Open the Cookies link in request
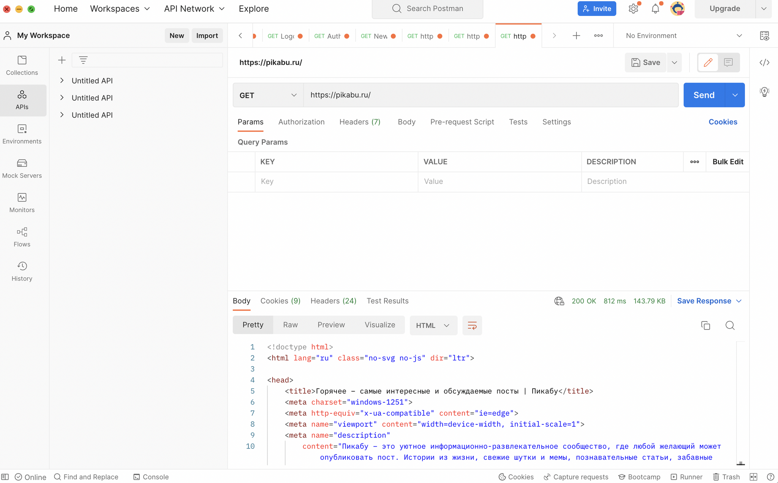 [x=723, y=122]
